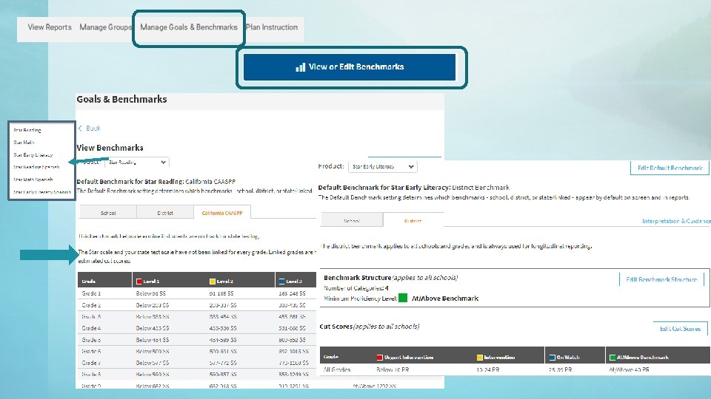This screenshot has width=711, height=399.
Task: Click the Grade 6 row label
Action: [x=91, y=351]
